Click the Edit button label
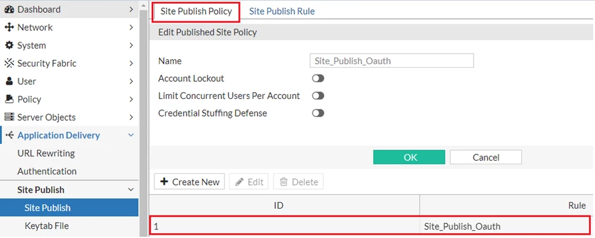Screen dimensions: 595x238 point(255,182)
